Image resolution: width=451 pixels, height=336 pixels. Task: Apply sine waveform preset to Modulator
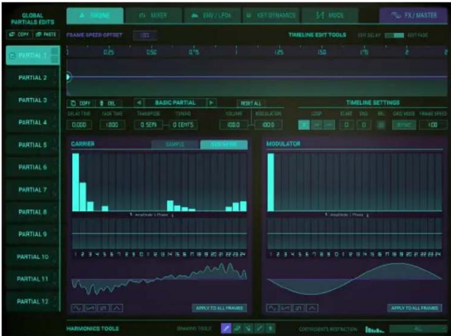[x=272, y=308]
